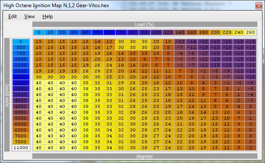Select the RPM axis header 750
The width and height of the screenshot is (265, 163).
pyautogui.click(x=21, y=53)
